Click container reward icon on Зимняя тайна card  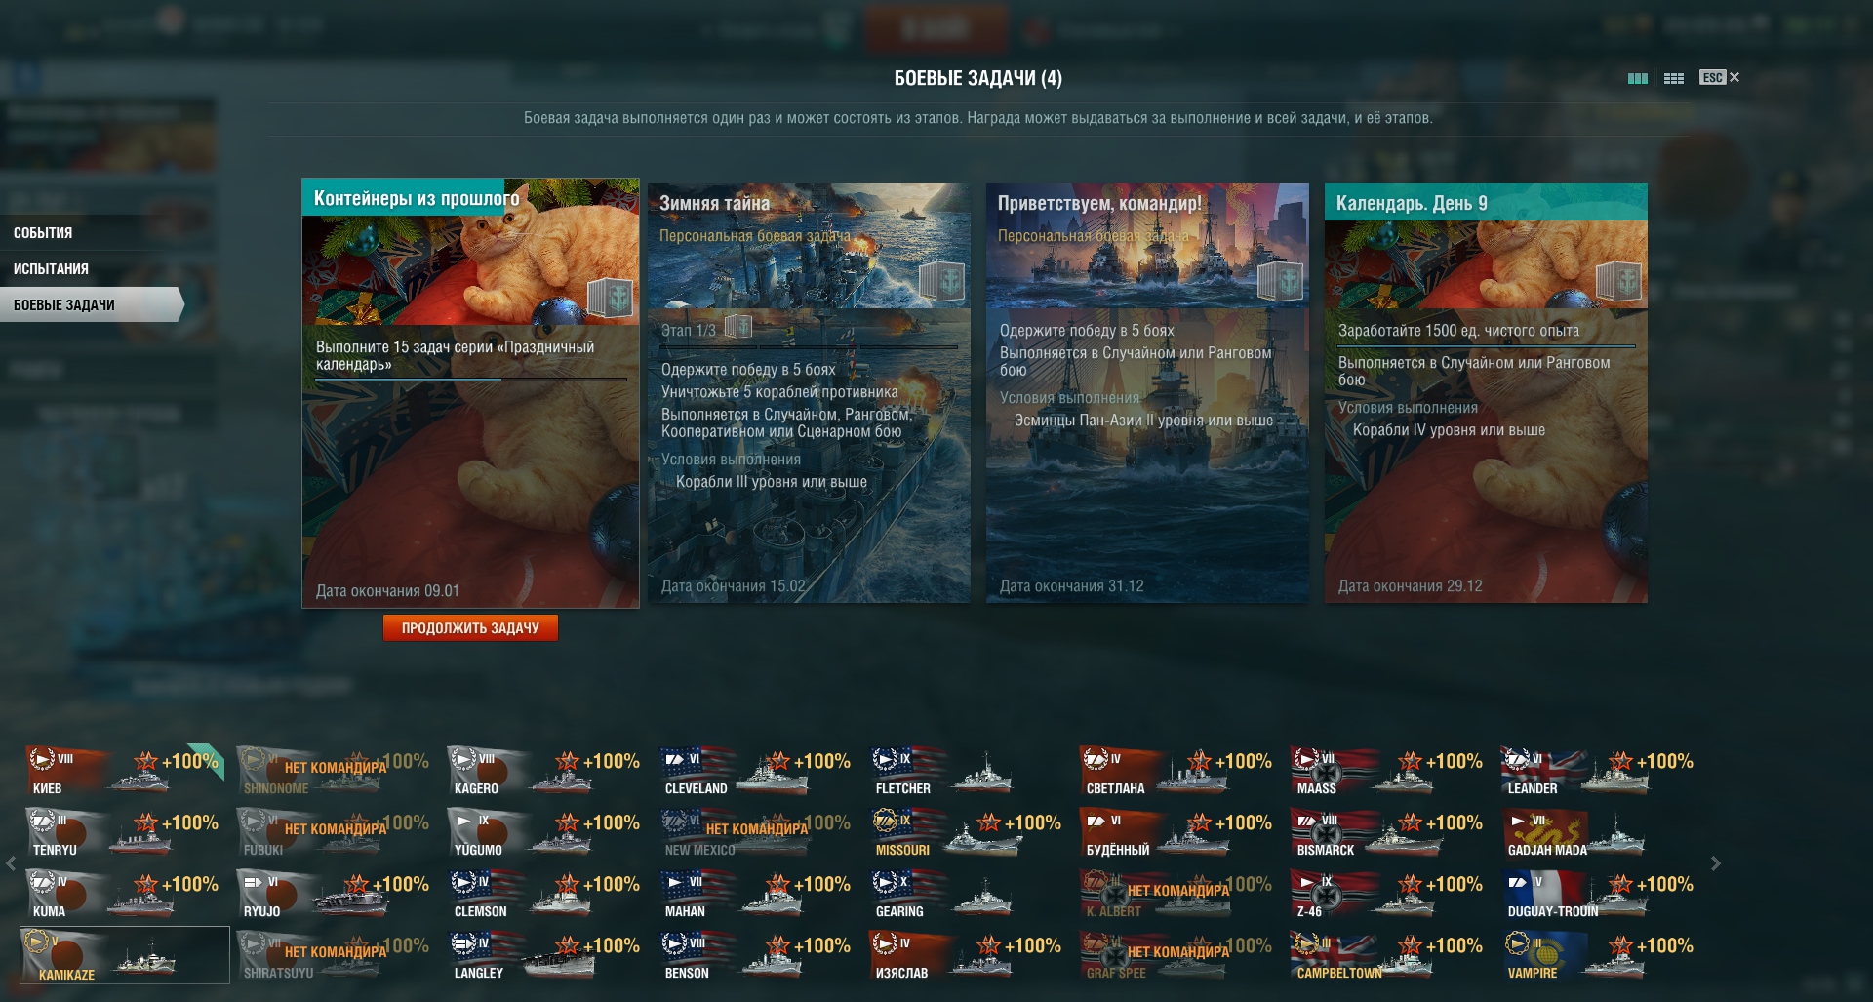(942, 281)
